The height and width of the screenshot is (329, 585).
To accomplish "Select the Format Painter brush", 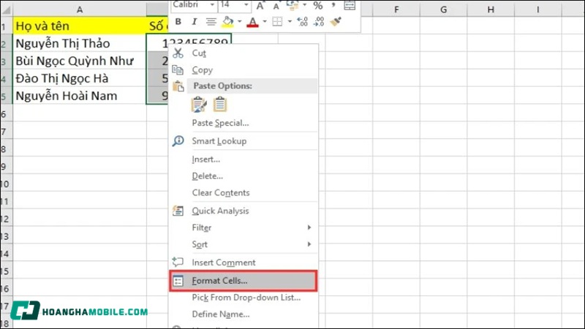I will (x=336, y=22).
